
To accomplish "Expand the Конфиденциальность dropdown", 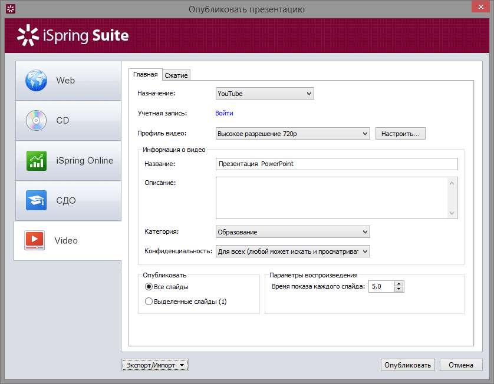I will 292,251.
